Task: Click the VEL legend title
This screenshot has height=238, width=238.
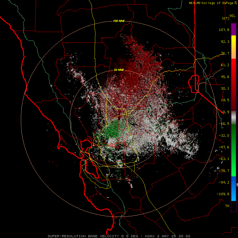Action: (232, 16)
